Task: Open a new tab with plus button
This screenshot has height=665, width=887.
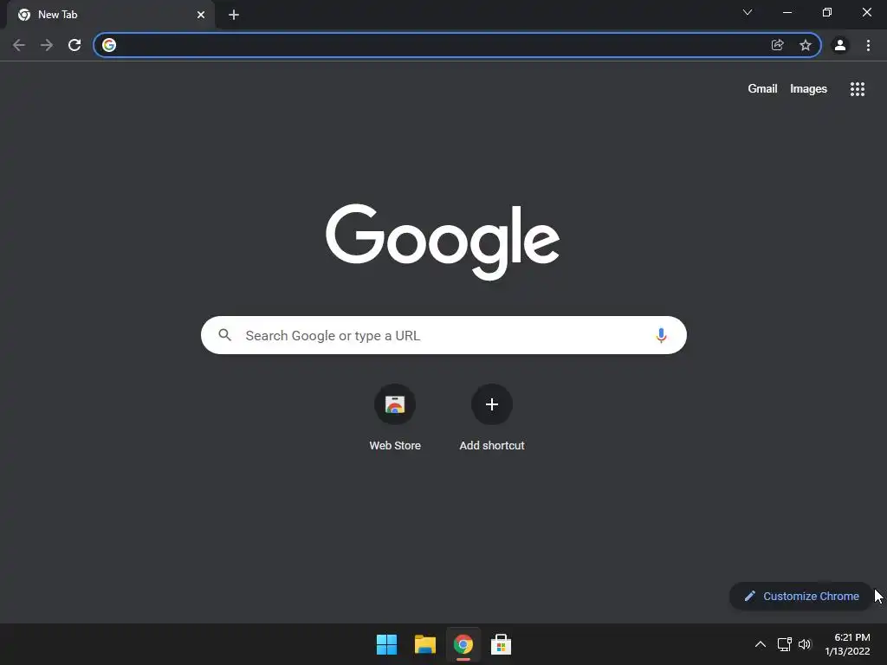Action: tap(234, 16)
